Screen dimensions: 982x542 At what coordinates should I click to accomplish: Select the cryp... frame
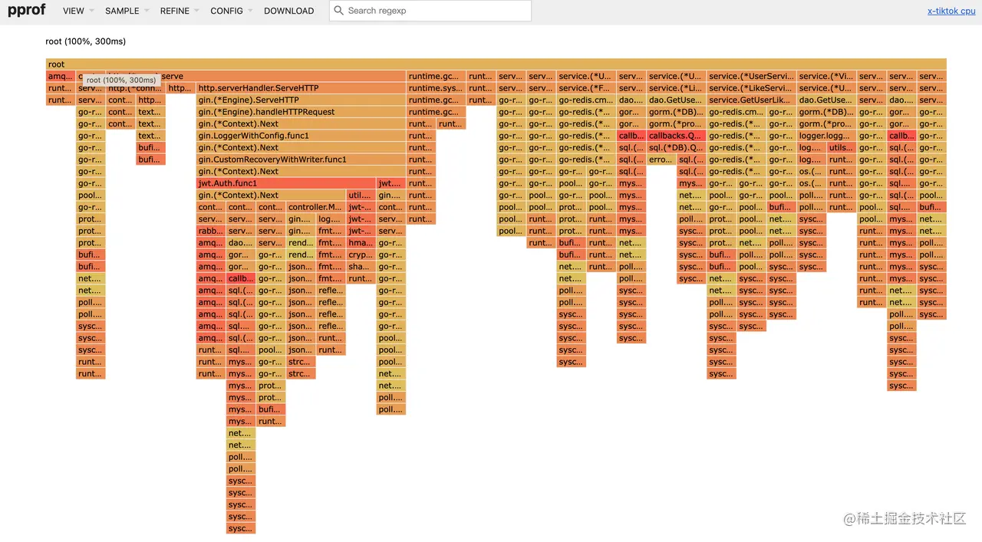(361, 255)
